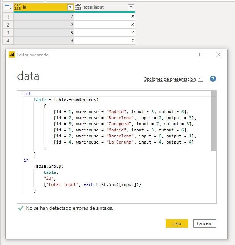Click the Power BI logo in dialog title
The image size is (235, 245).
pos(12,55)
